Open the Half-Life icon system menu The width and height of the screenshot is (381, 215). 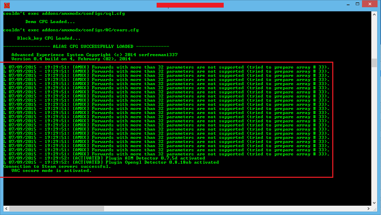[7, 5]
